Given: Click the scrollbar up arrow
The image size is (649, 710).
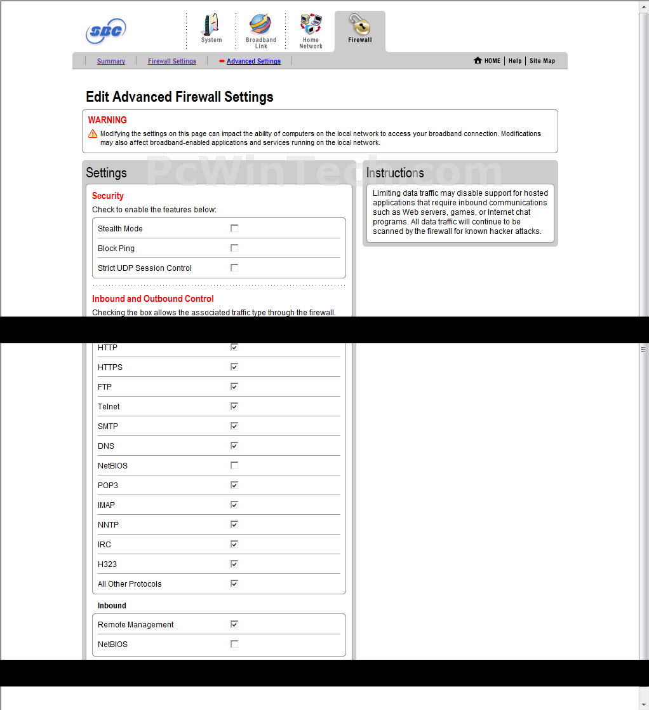Looking at the screenshot, I should tap(644, 6).
